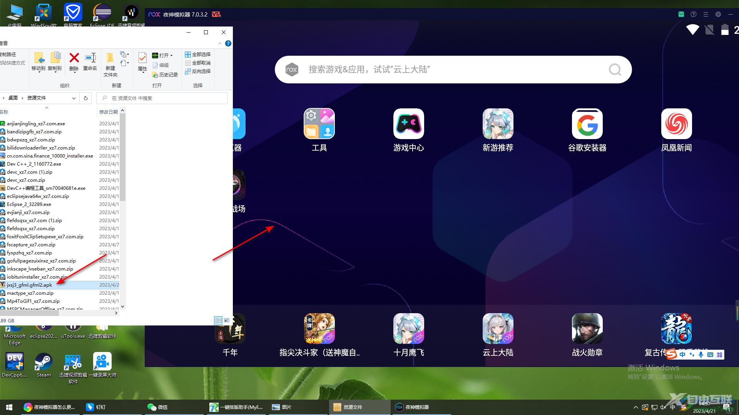This screenshot has height=415, width=739.
Task: Expand easy access dropdown in 新建 group
Action: point(125,63)
